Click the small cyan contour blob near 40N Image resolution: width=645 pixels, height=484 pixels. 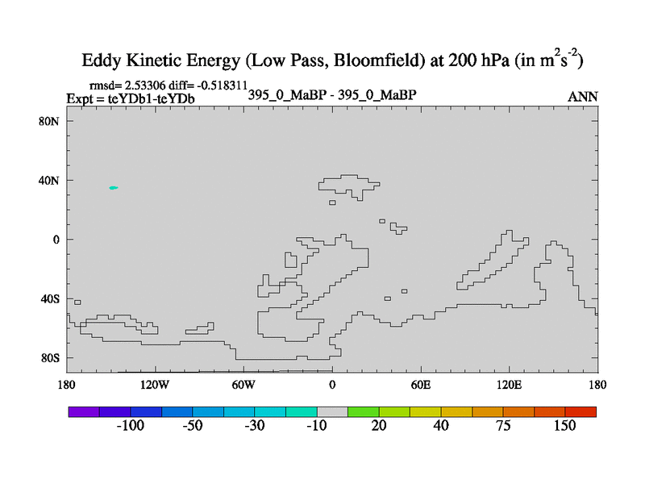(114, 188)
